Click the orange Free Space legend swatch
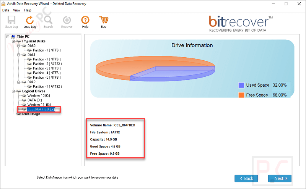Viewport: 306px width, 189px height. 241,95
